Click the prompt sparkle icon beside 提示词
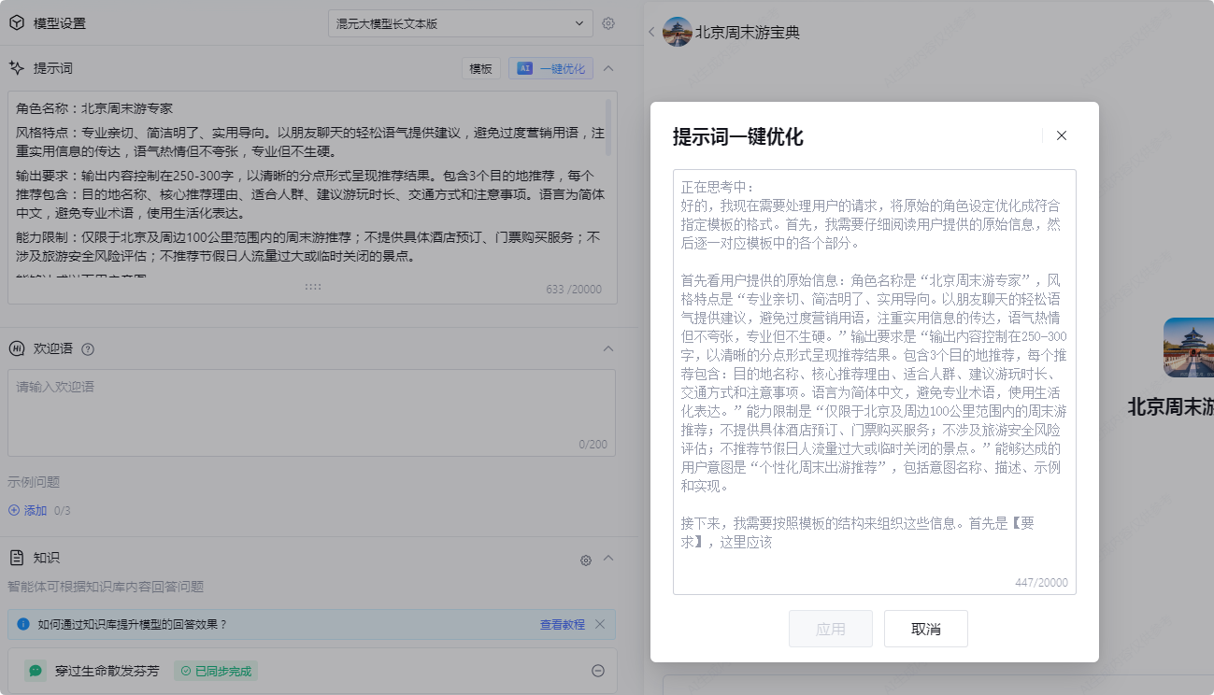This screenshot has width=1214, height=695. 16,68
